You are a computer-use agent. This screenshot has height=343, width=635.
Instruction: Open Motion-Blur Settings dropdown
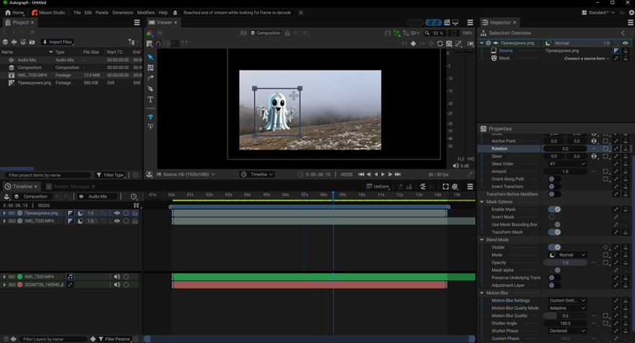click(567, 301)
